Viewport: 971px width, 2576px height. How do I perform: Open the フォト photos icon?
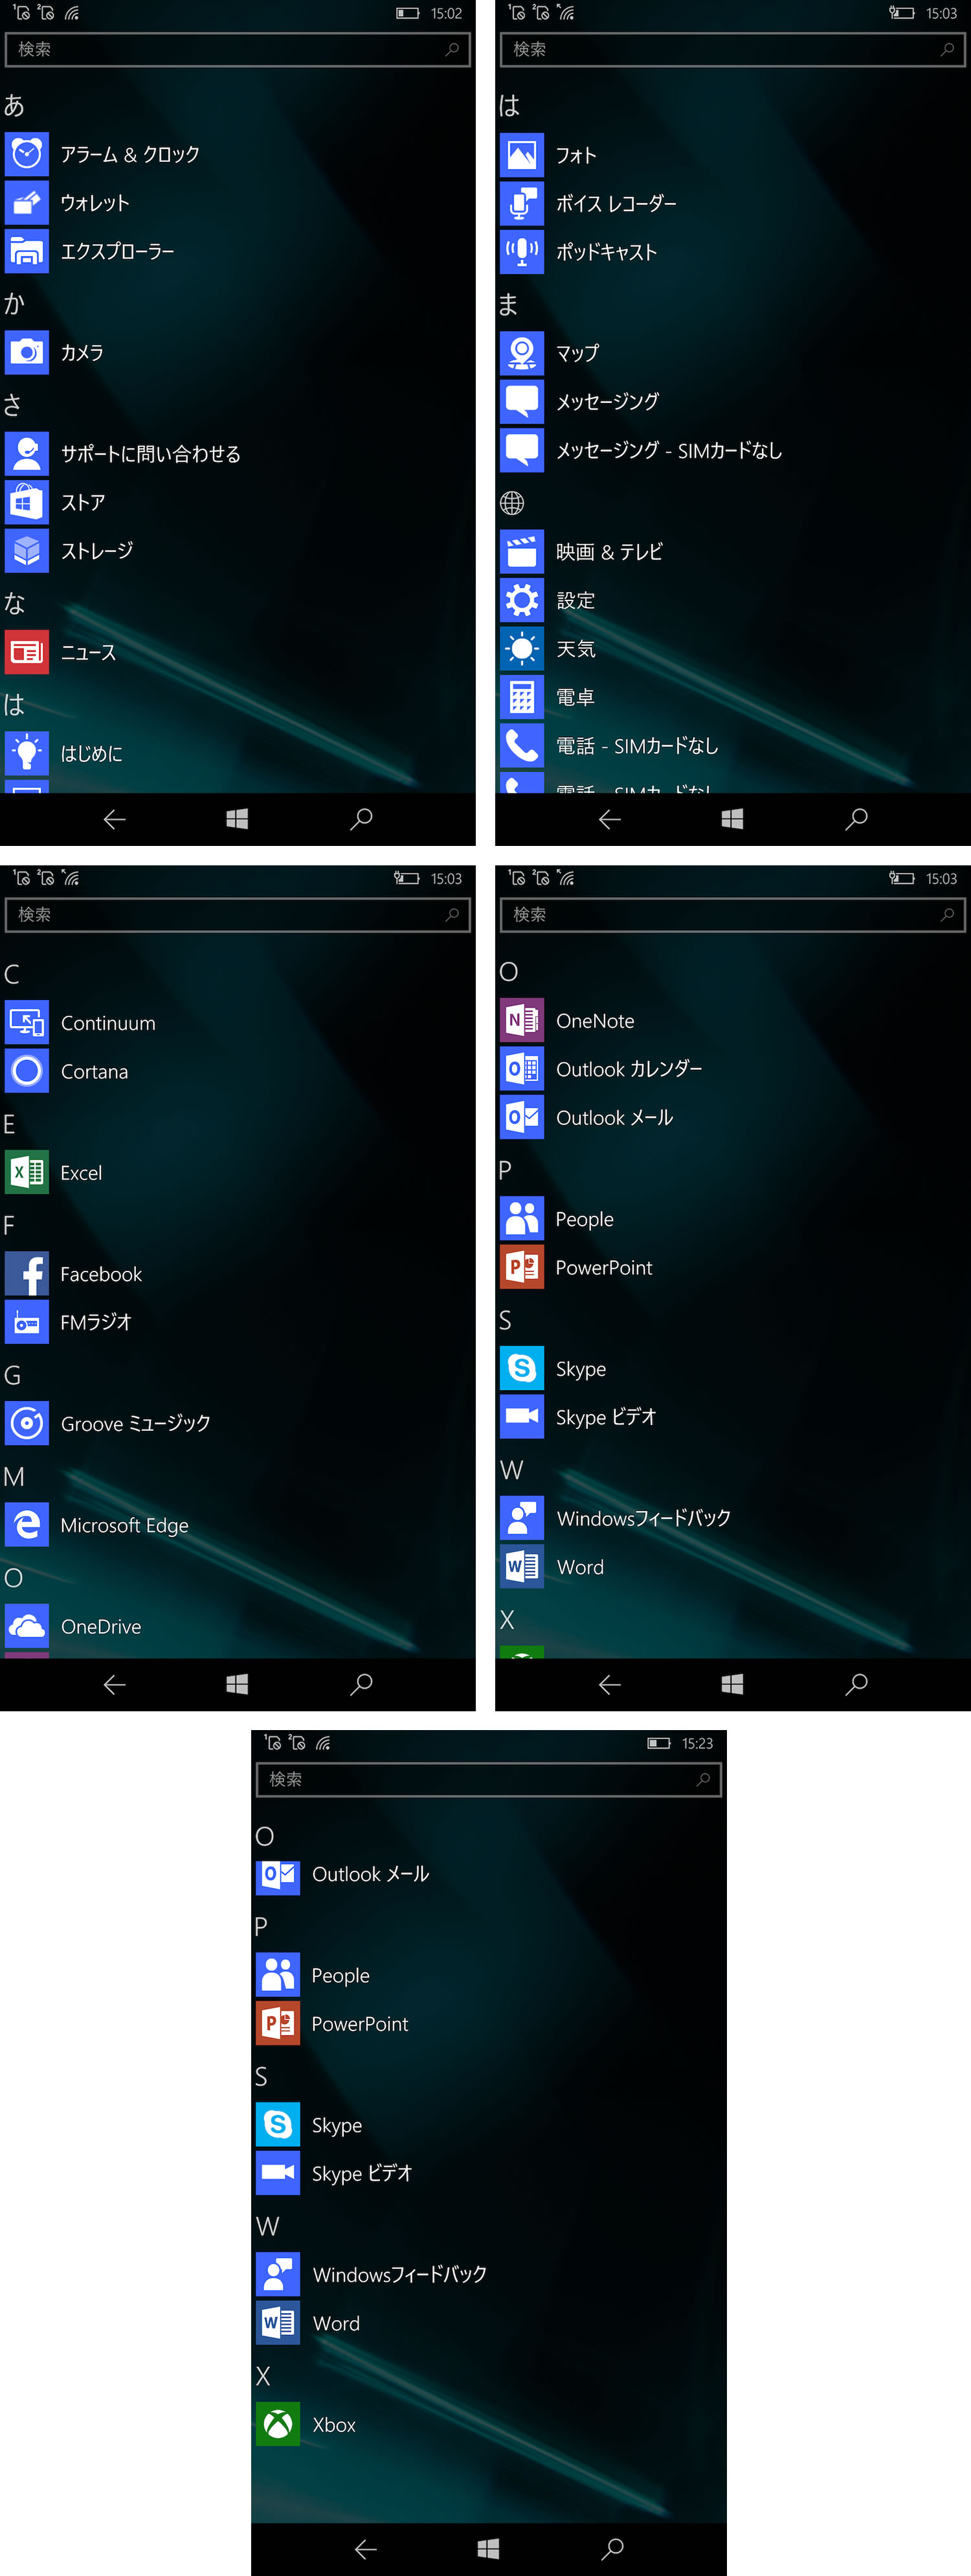click(x=522, y=155)
